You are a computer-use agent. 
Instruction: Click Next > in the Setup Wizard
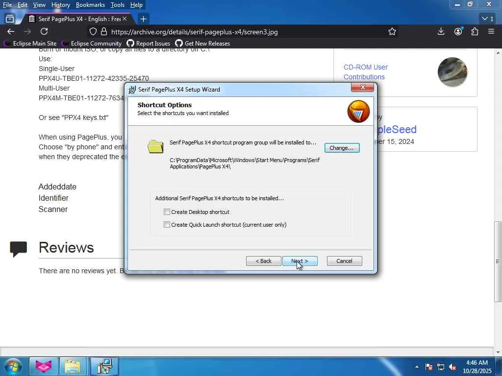click(300, 261)
